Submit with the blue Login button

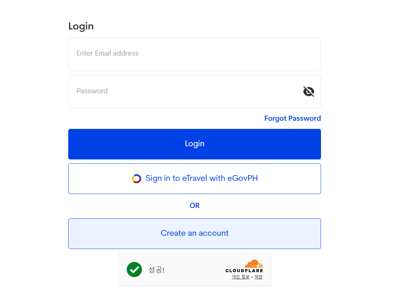[195, 144]
